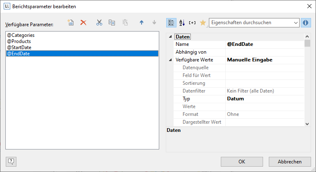
Task: Click the expand all [+] icon
Action: click(x=192, y=23)
